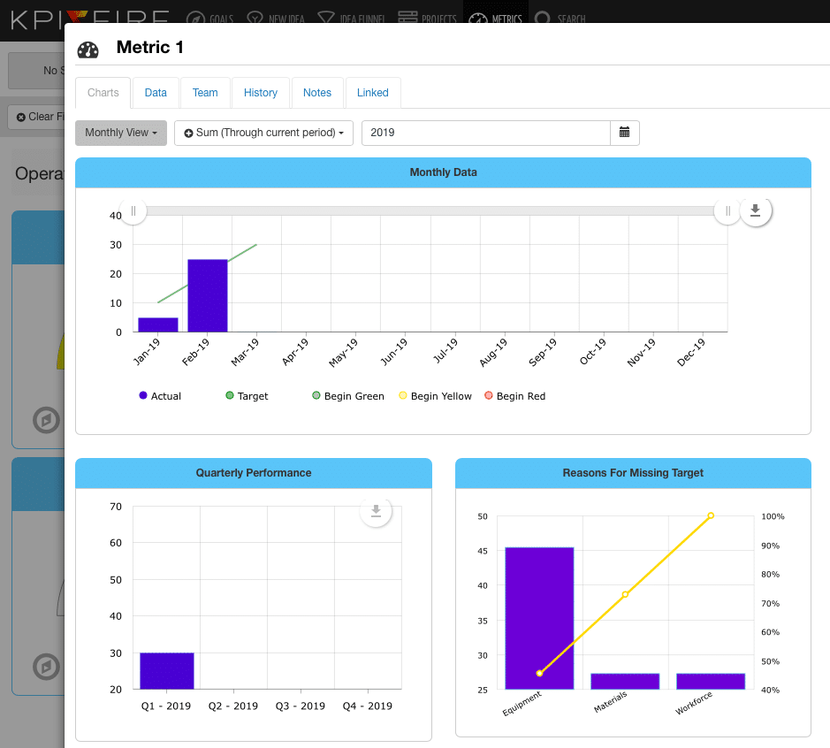Download the Monthly Data chart

(x=755, y=210)
